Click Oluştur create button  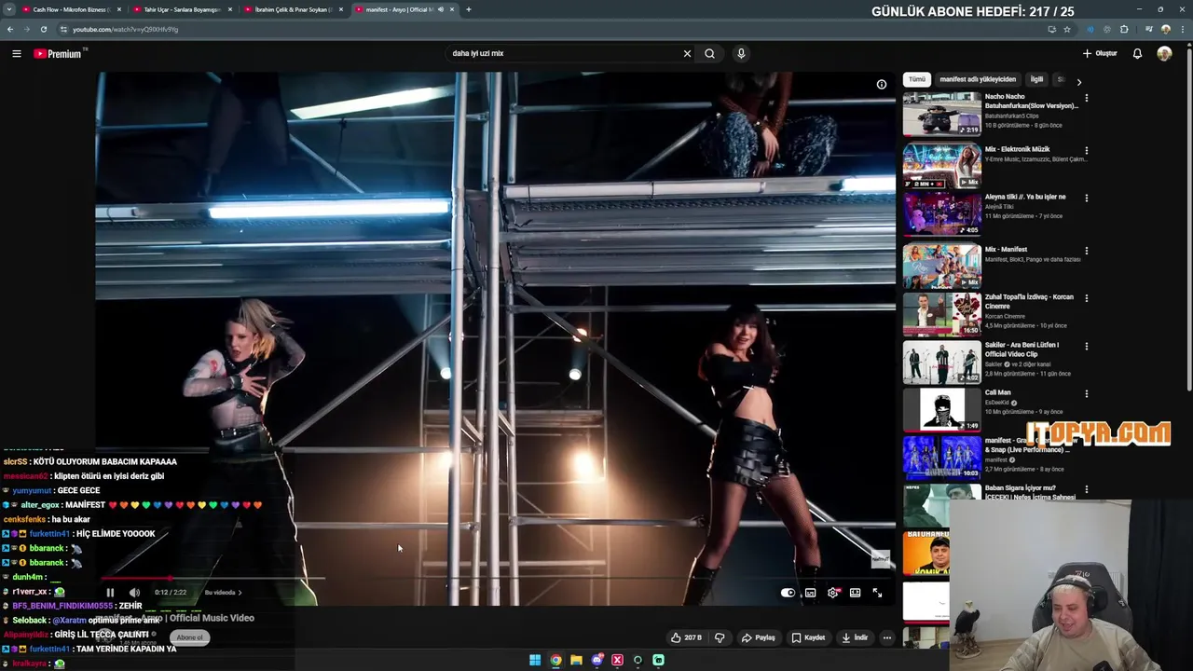click(1100, 53)
